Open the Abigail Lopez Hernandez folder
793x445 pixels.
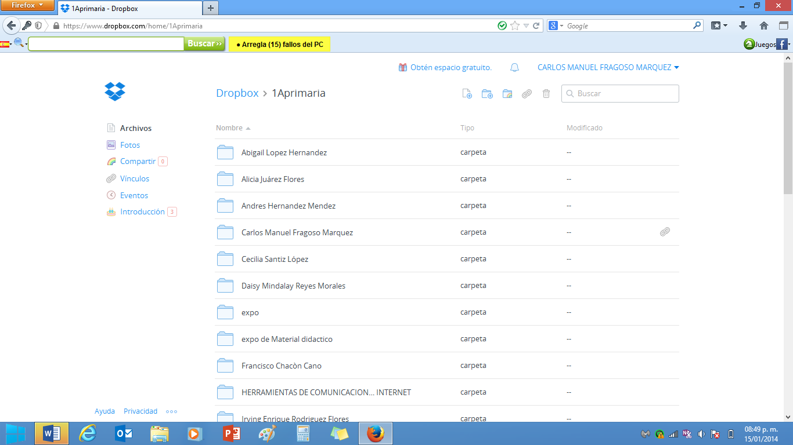(284, 153)
